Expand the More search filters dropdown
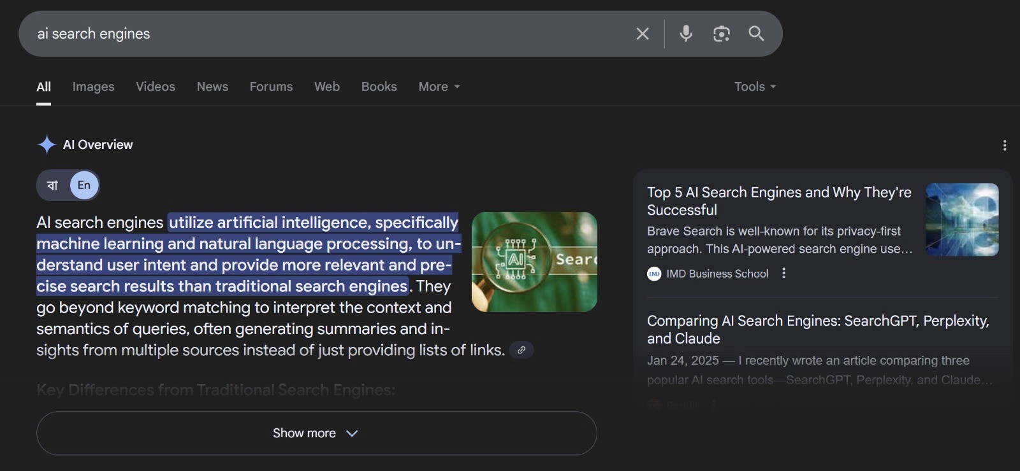 point(439,87)
